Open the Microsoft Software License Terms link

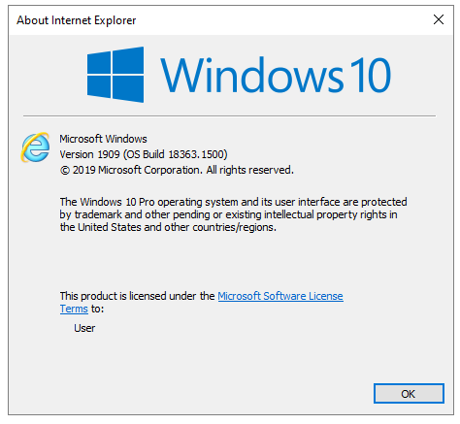tap(280, 296)
